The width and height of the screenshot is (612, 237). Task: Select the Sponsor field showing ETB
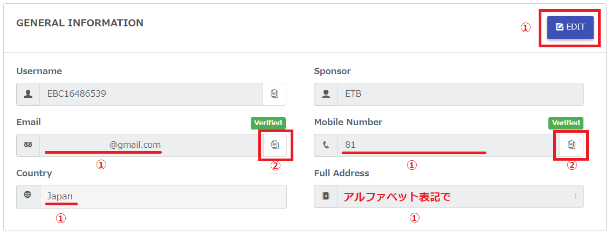[460, 94]
